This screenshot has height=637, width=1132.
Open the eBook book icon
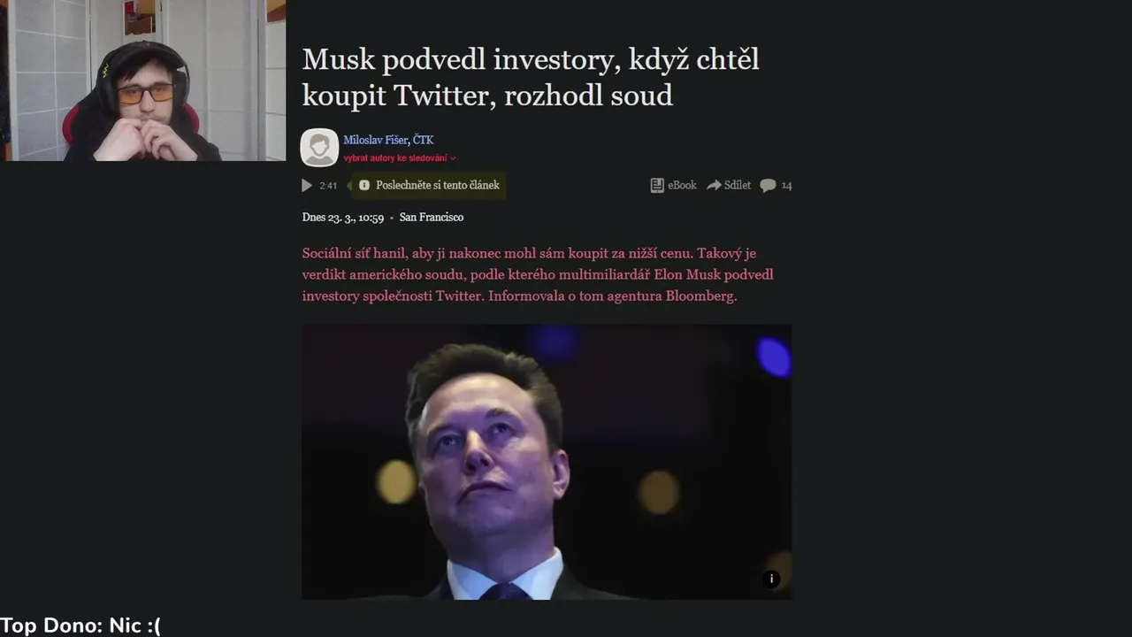[x=657, y=186]
